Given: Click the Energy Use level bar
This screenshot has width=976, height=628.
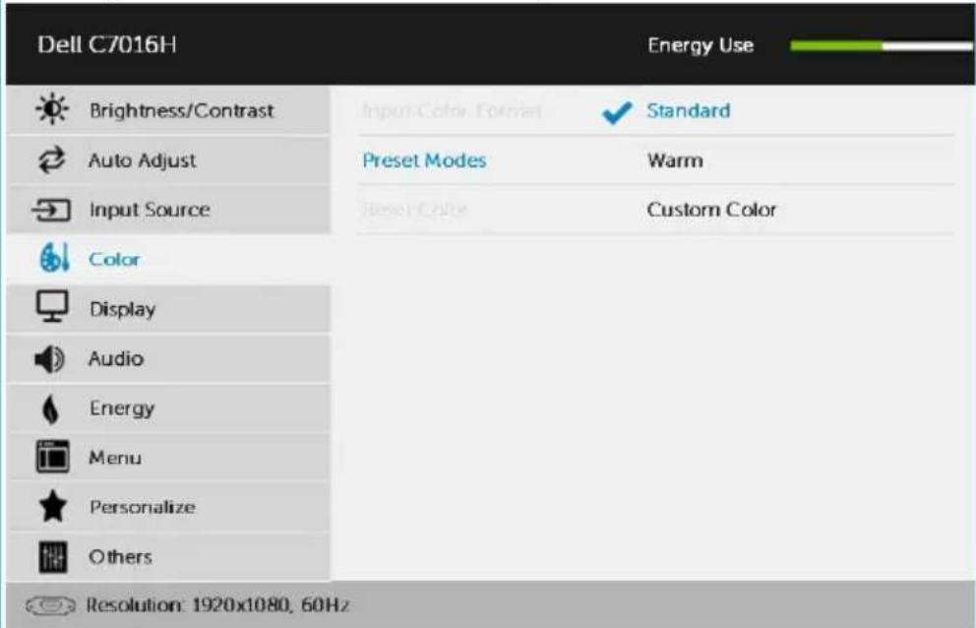Looking at the screenshot, I should 883,45.
